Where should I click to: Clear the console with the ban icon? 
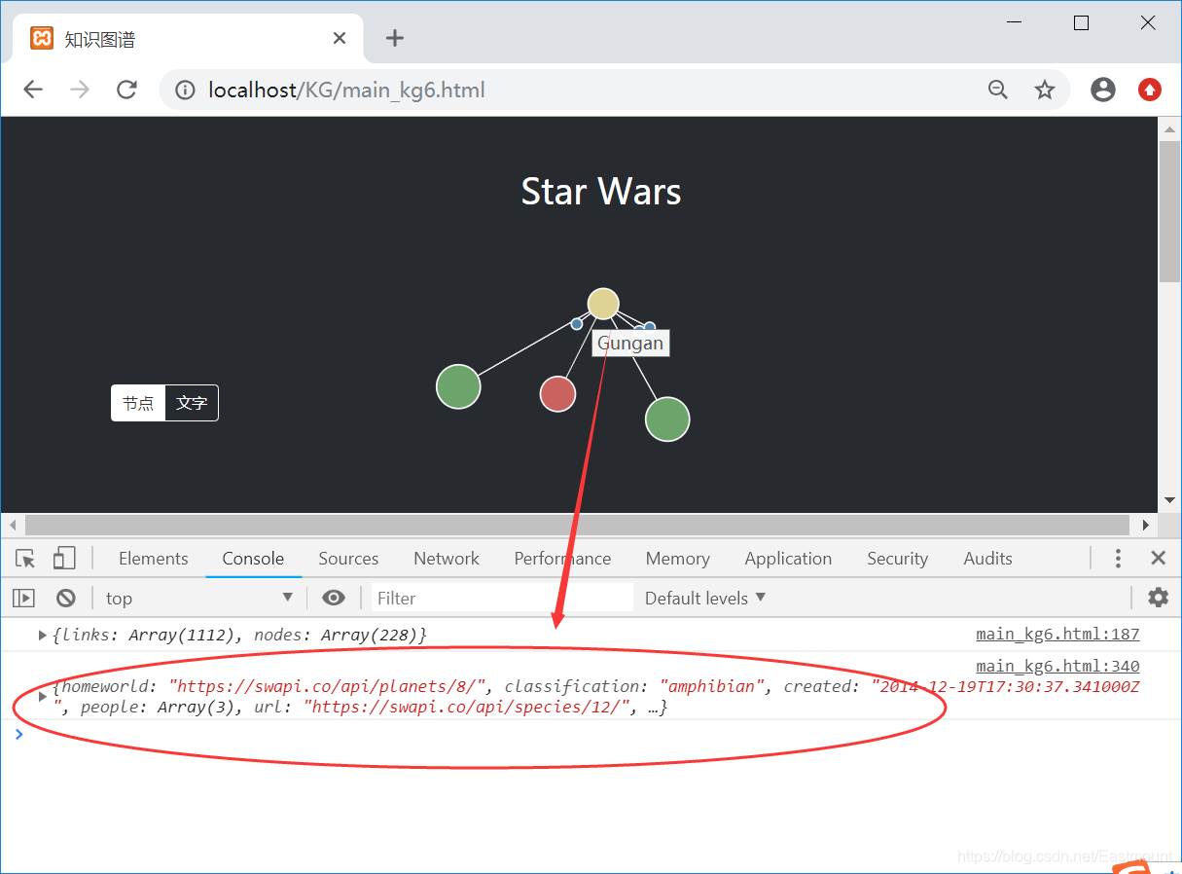pyautogui.click(x=65, y=598)
